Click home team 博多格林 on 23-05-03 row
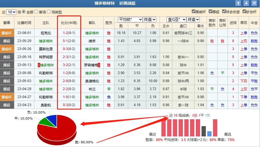Image resolution: width=260 pixels, height=147 pixels. click(x=46, y=81)
